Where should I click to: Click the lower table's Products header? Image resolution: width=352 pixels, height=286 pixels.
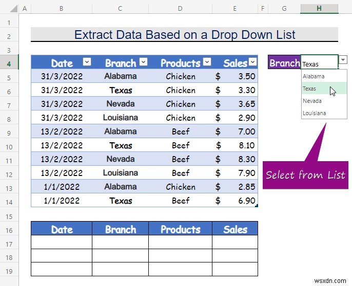click(x=180, y=229)
